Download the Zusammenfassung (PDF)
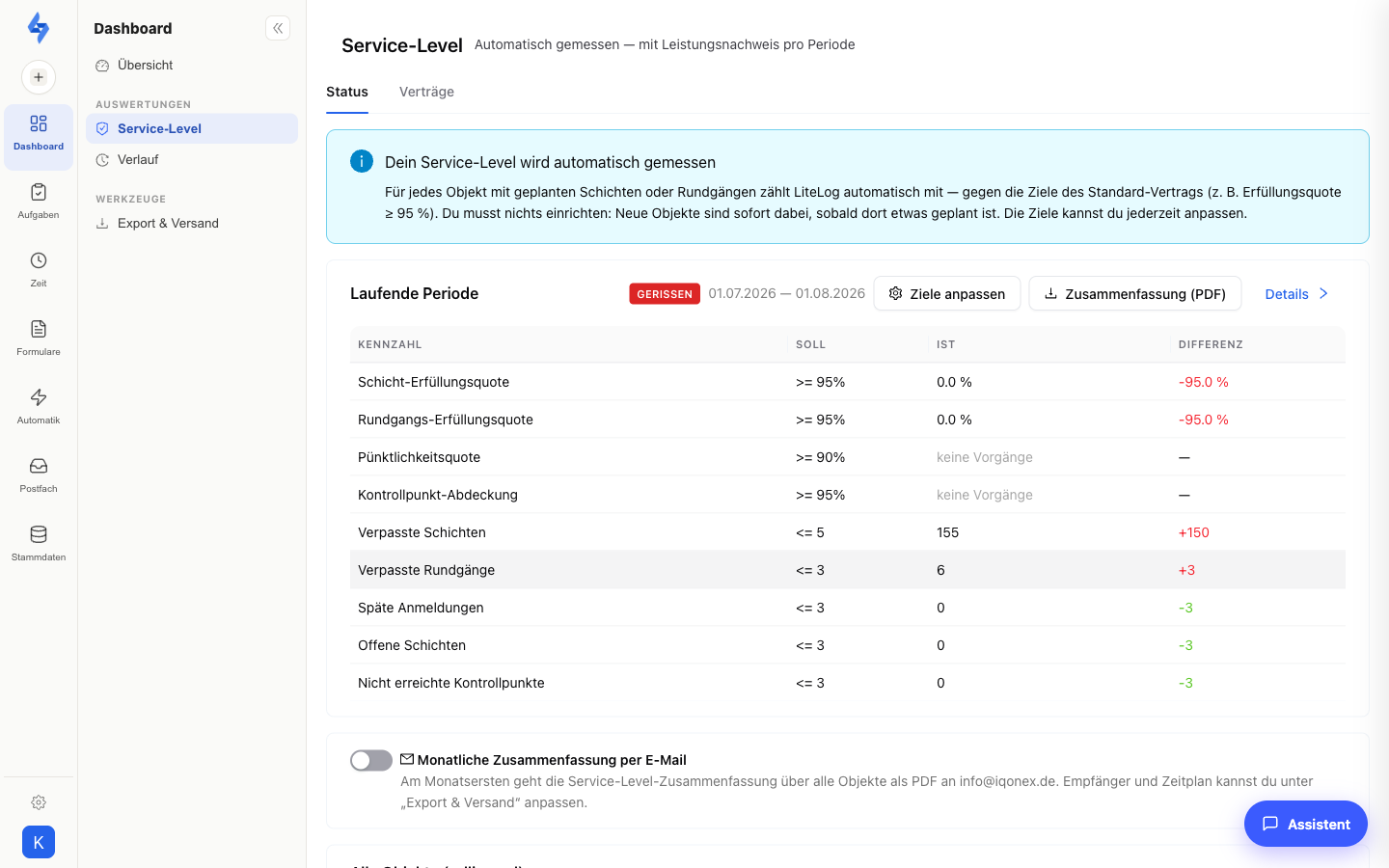This screenshot has width=1389, height=868. [x=1135, y=294]
